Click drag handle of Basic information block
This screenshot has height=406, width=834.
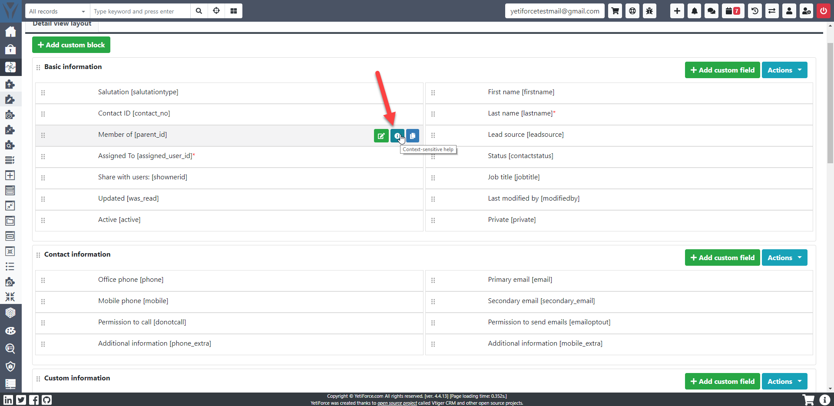tap(38, 67)
